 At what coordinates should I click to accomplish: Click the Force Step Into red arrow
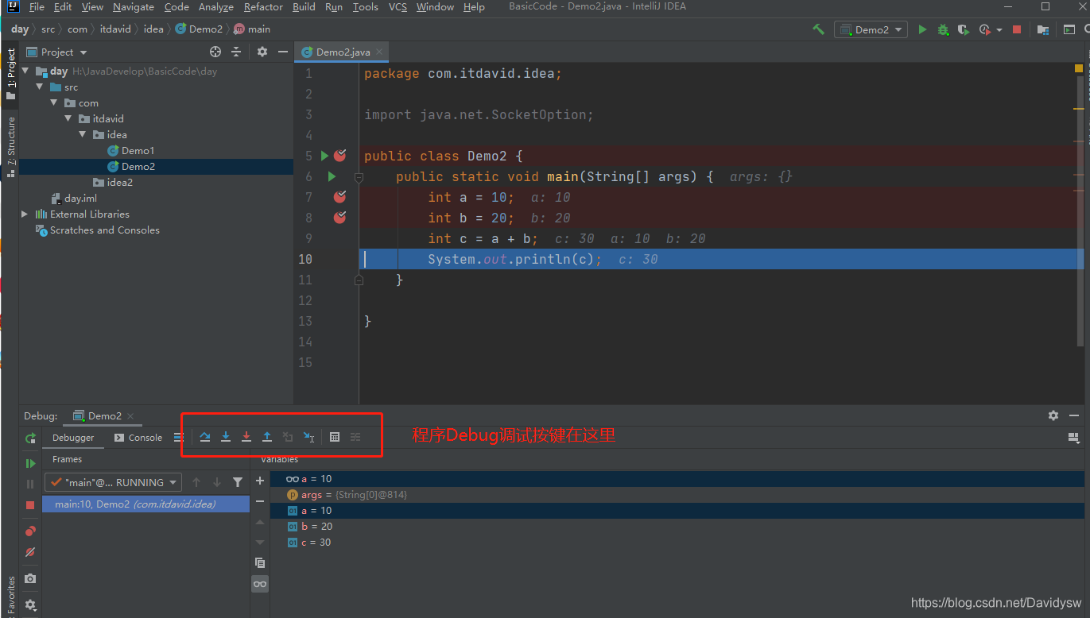coord(246,437)
